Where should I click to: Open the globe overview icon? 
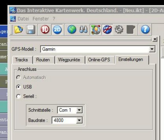pyautogui.click(x=72, y=29)
